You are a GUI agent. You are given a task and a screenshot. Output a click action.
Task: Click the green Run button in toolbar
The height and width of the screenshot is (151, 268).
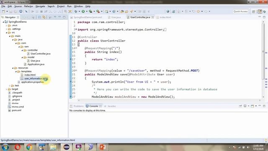83,11
